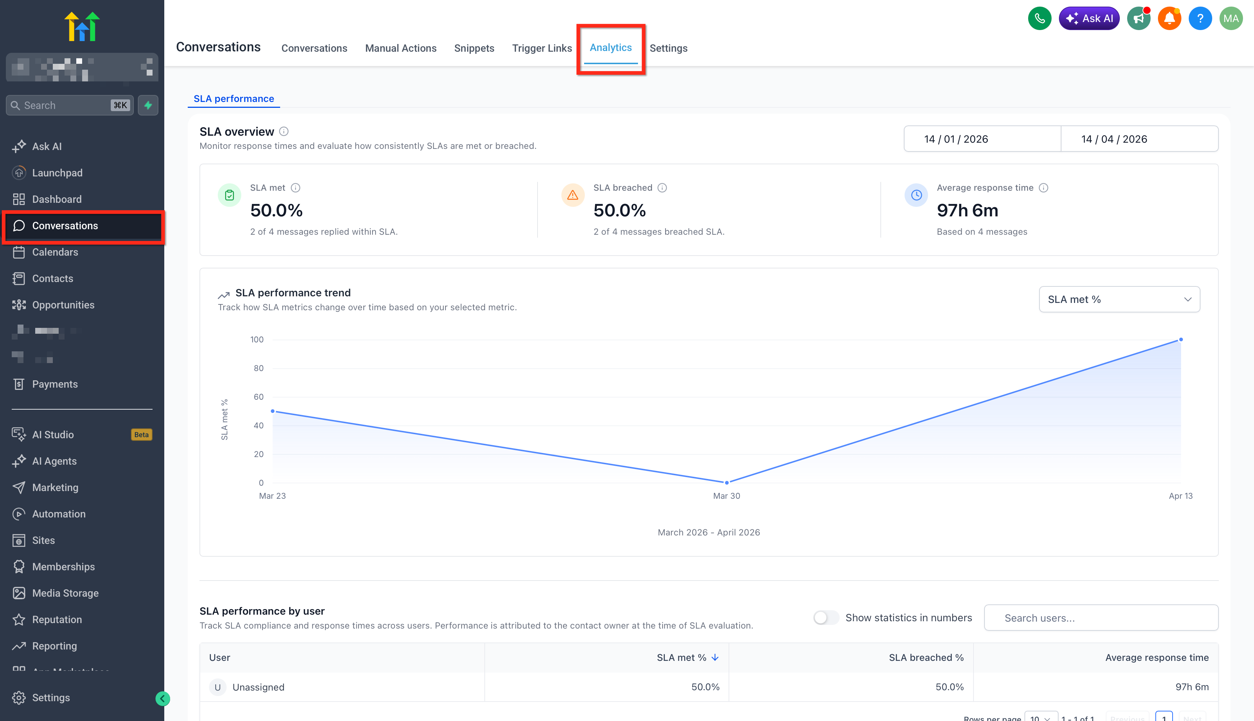Open the megaphone announcements icon

click(x=1138, y=19)
